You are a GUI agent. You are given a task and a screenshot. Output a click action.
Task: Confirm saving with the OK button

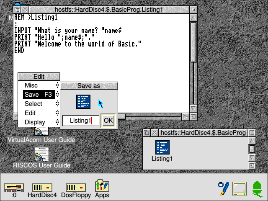pos(108,121)
